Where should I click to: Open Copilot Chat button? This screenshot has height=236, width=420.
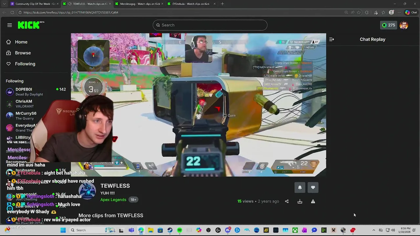coord(411,12)
